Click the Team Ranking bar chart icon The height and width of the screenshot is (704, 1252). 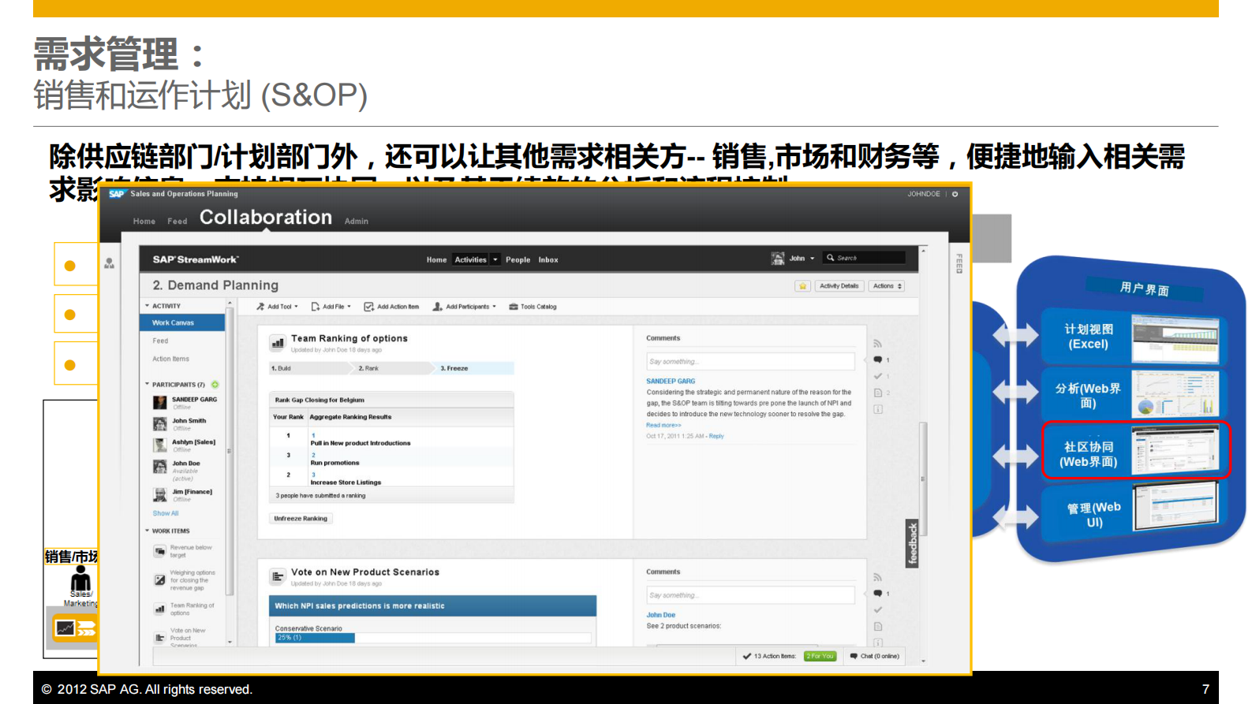pos(278,342)
